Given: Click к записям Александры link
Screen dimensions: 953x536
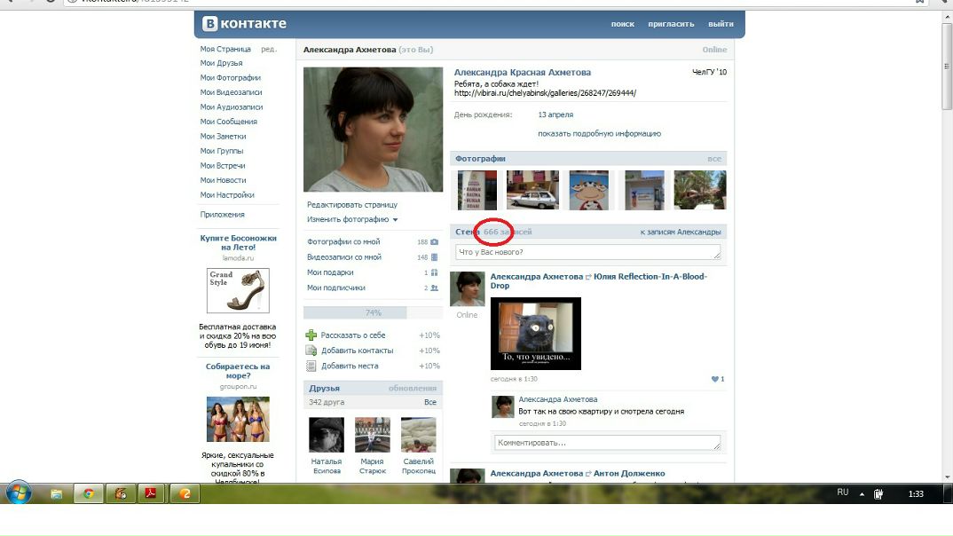Looking at the screenshot, I should click(x=680, y=233).
